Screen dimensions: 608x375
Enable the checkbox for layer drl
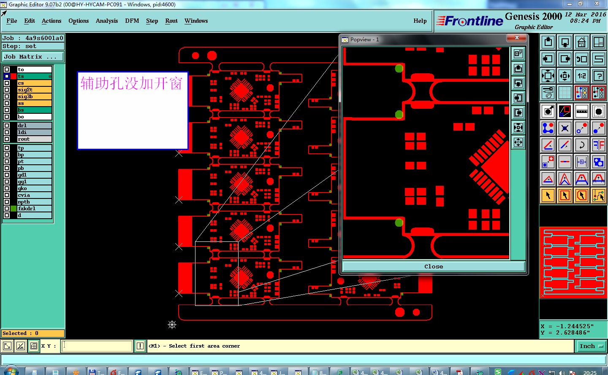tap(7, 126)
